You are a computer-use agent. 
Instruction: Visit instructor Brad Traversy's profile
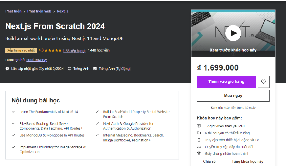36,60
